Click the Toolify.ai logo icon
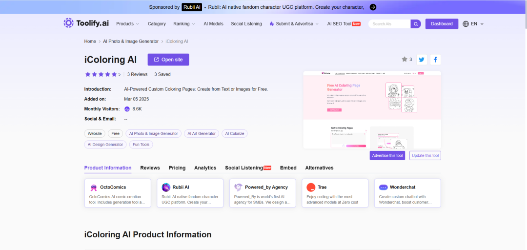Viewport: 527px width, 250px height. 69,23
